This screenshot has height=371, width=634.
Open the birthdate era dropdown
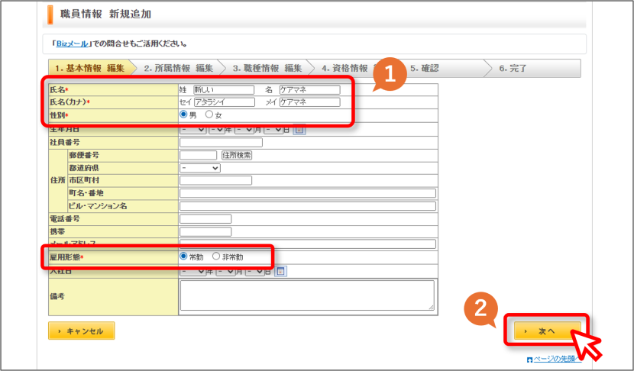[193, 130]
